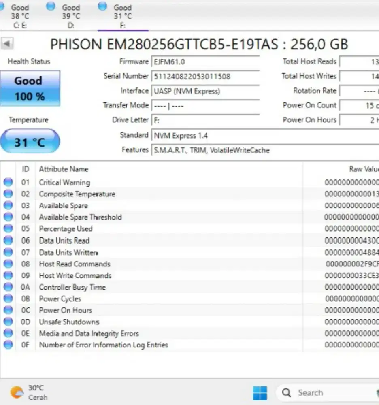This screenshot has width=379, height=405.
Task: Select the Host Read Commands attribute name
Action: [x=75, y=264]
